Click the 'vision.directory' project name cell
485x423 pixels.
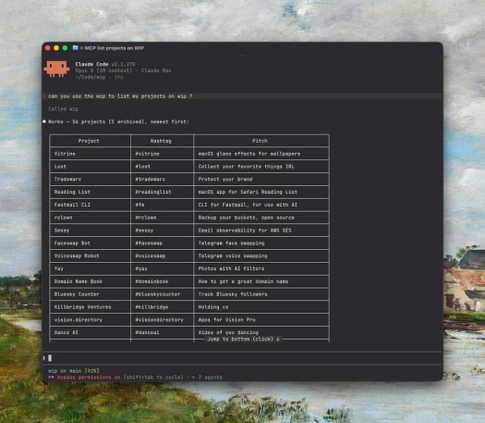[x=78, y=319]
